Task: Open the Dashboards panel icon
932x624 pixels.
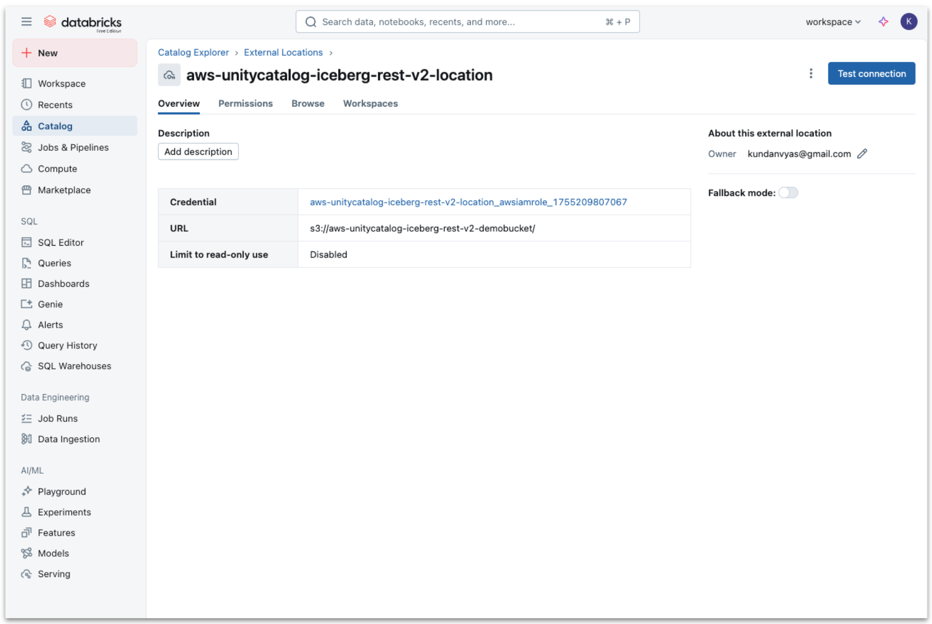Action: (27, 284)
